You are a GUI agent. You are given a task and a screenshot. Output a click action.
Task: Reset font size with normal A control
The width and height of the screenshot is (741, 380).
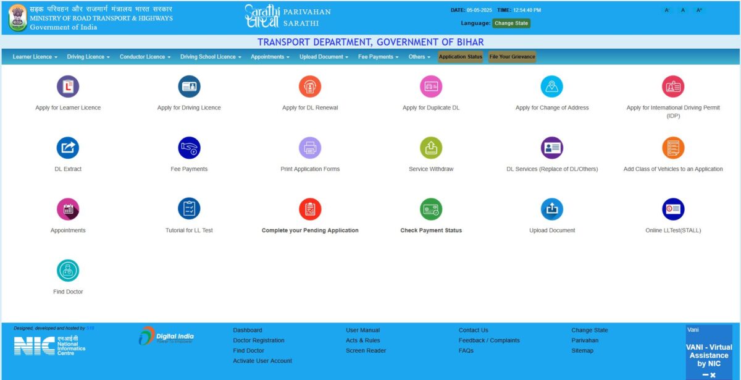[683, 11]
